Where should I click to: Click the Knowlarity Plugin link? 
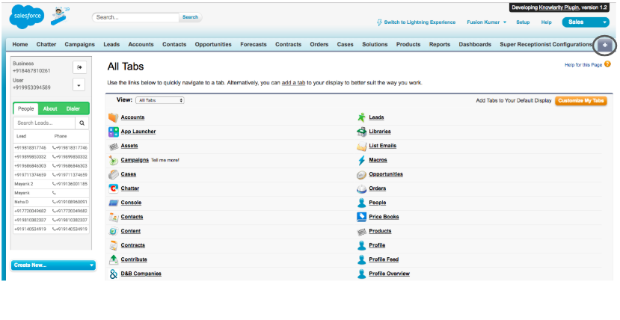[x=559, y=7]
